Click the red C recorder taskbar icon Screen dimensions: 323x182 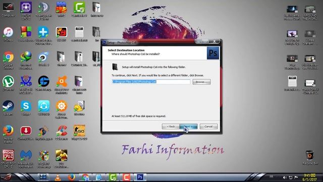pos(126,177)
